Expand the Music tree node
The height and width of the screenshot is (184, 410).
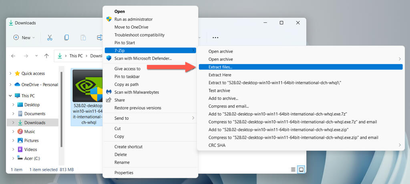point(13,131)
